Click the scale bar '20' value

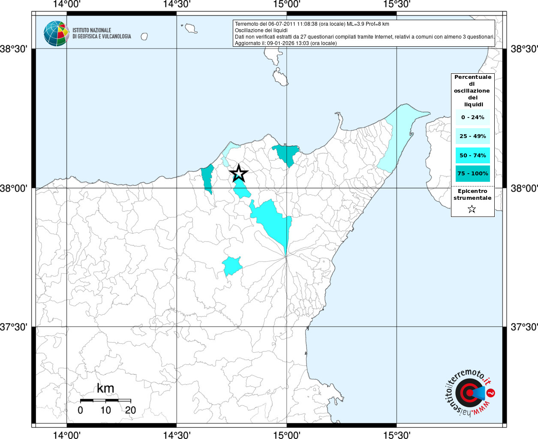[130, 410]
